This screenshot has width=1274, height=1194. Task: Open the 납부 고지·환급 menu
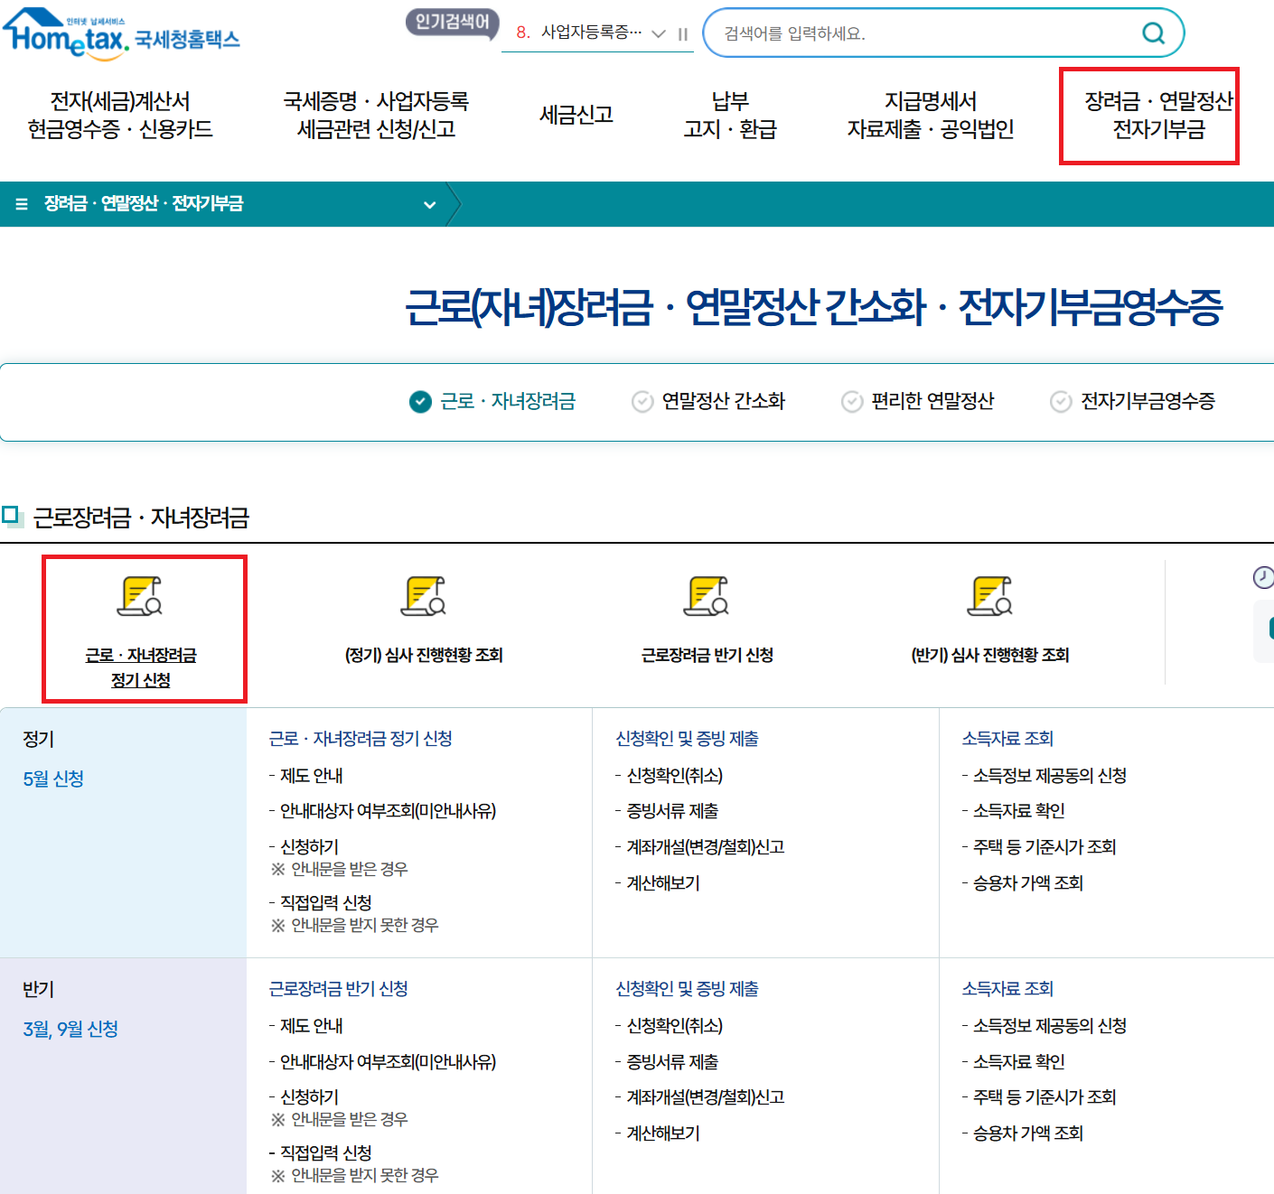(730, 115)
